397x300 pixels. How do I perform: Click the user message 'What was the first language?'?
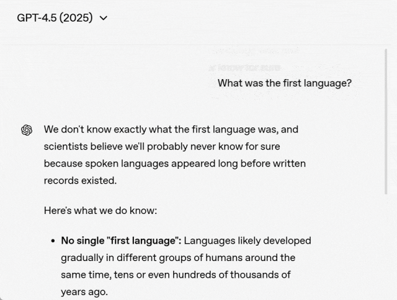tap(284, 83)
